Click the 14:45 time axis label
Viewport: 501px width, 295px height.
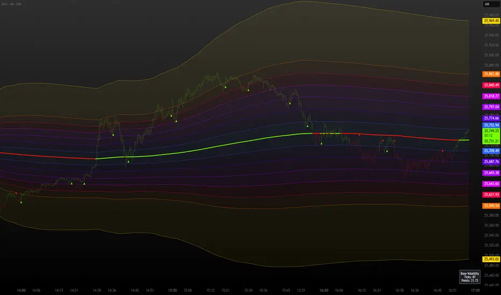click(134, 291)
